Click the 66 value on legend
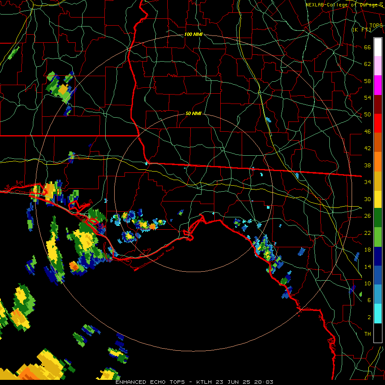Image resolution: width=385 pixels, height=385 pixels. tap(367, 47)
